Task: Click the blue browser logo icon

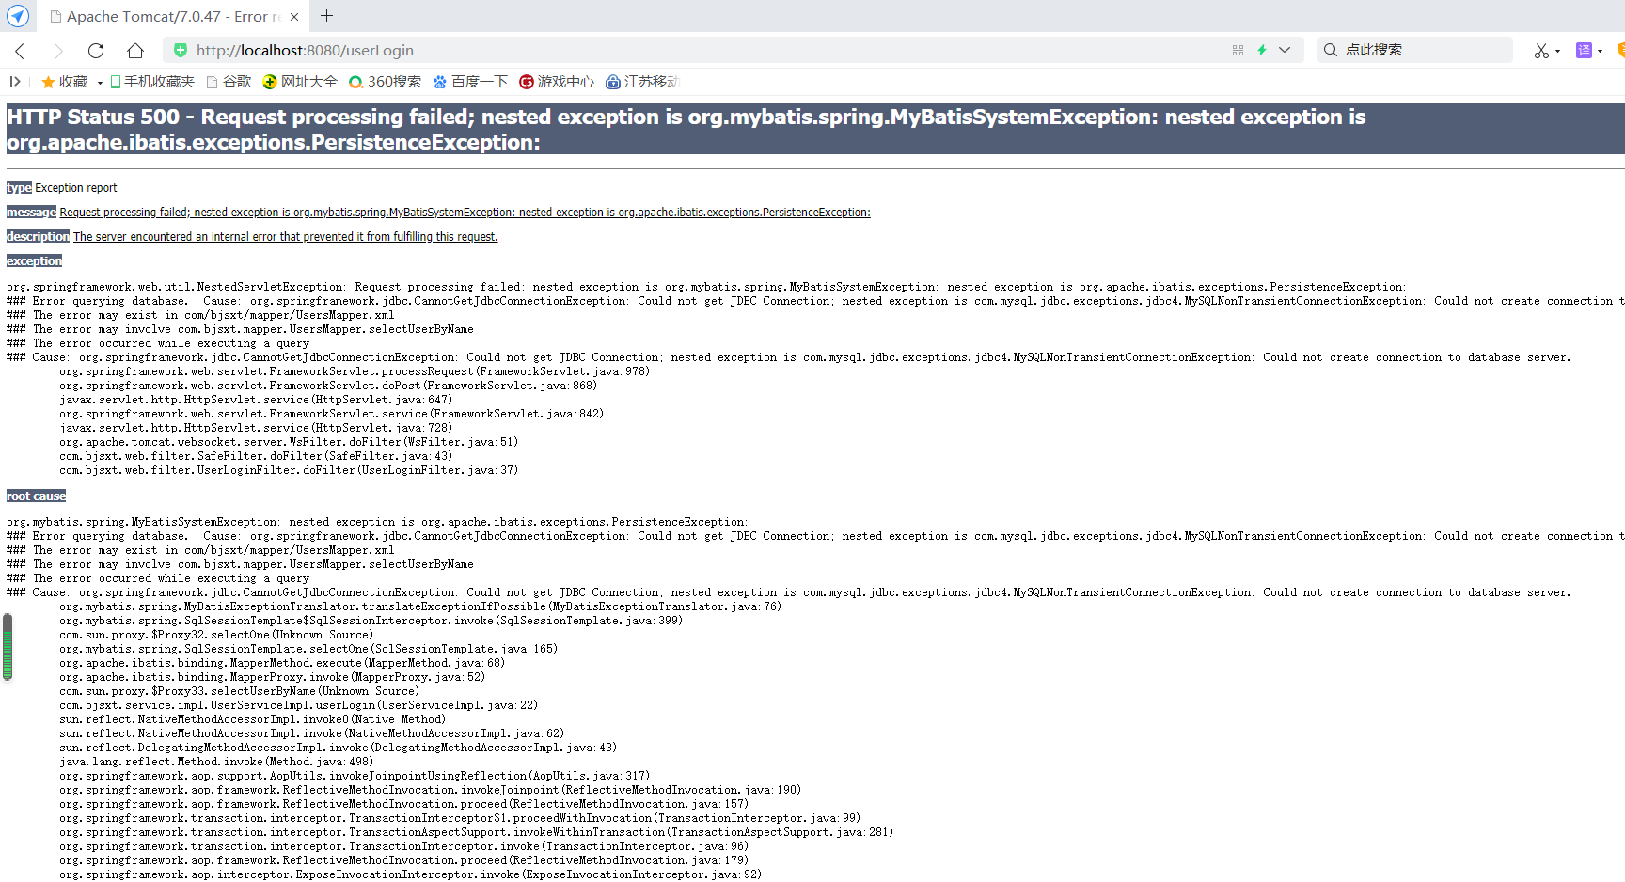Action: pyautogui.click(x=17, y=16)
